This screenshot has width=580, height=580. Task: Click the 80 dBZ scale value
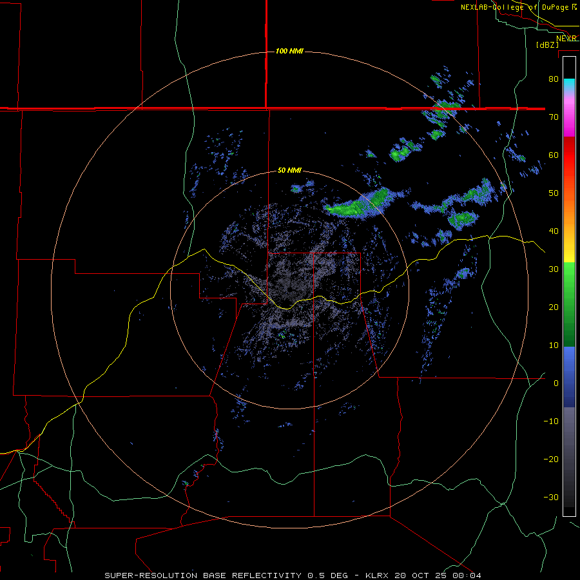pos(553,79)
